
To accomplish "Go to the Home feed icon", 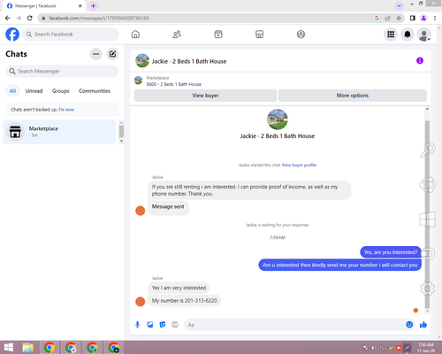I will [x=135, y=35].
